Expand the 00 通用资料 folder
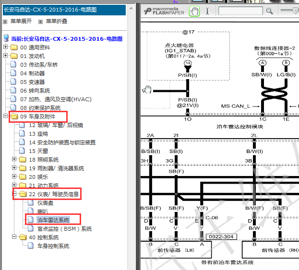This screenshot has width=299, height=270. point(6,47)
